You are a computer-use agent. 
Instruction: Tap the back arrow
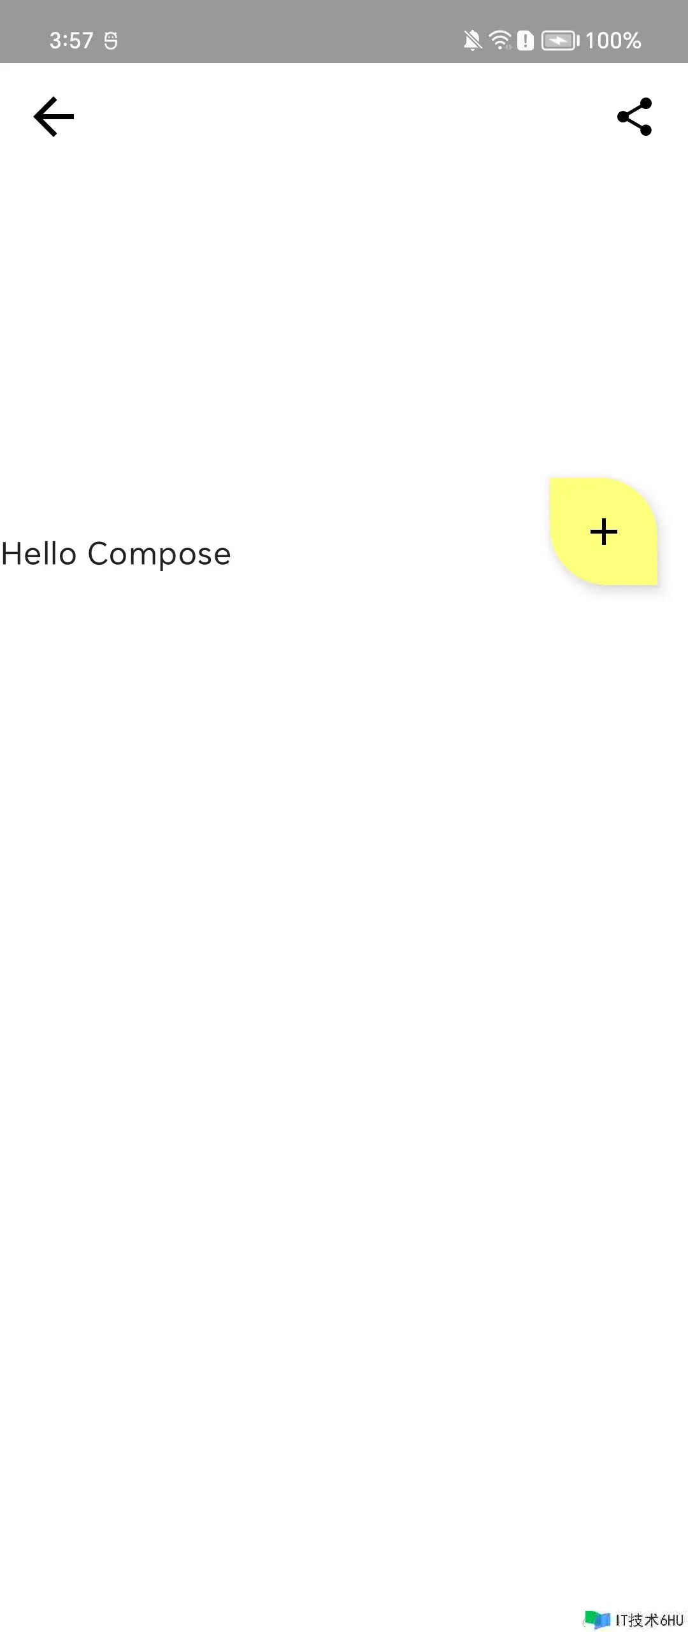pos(54,117)
